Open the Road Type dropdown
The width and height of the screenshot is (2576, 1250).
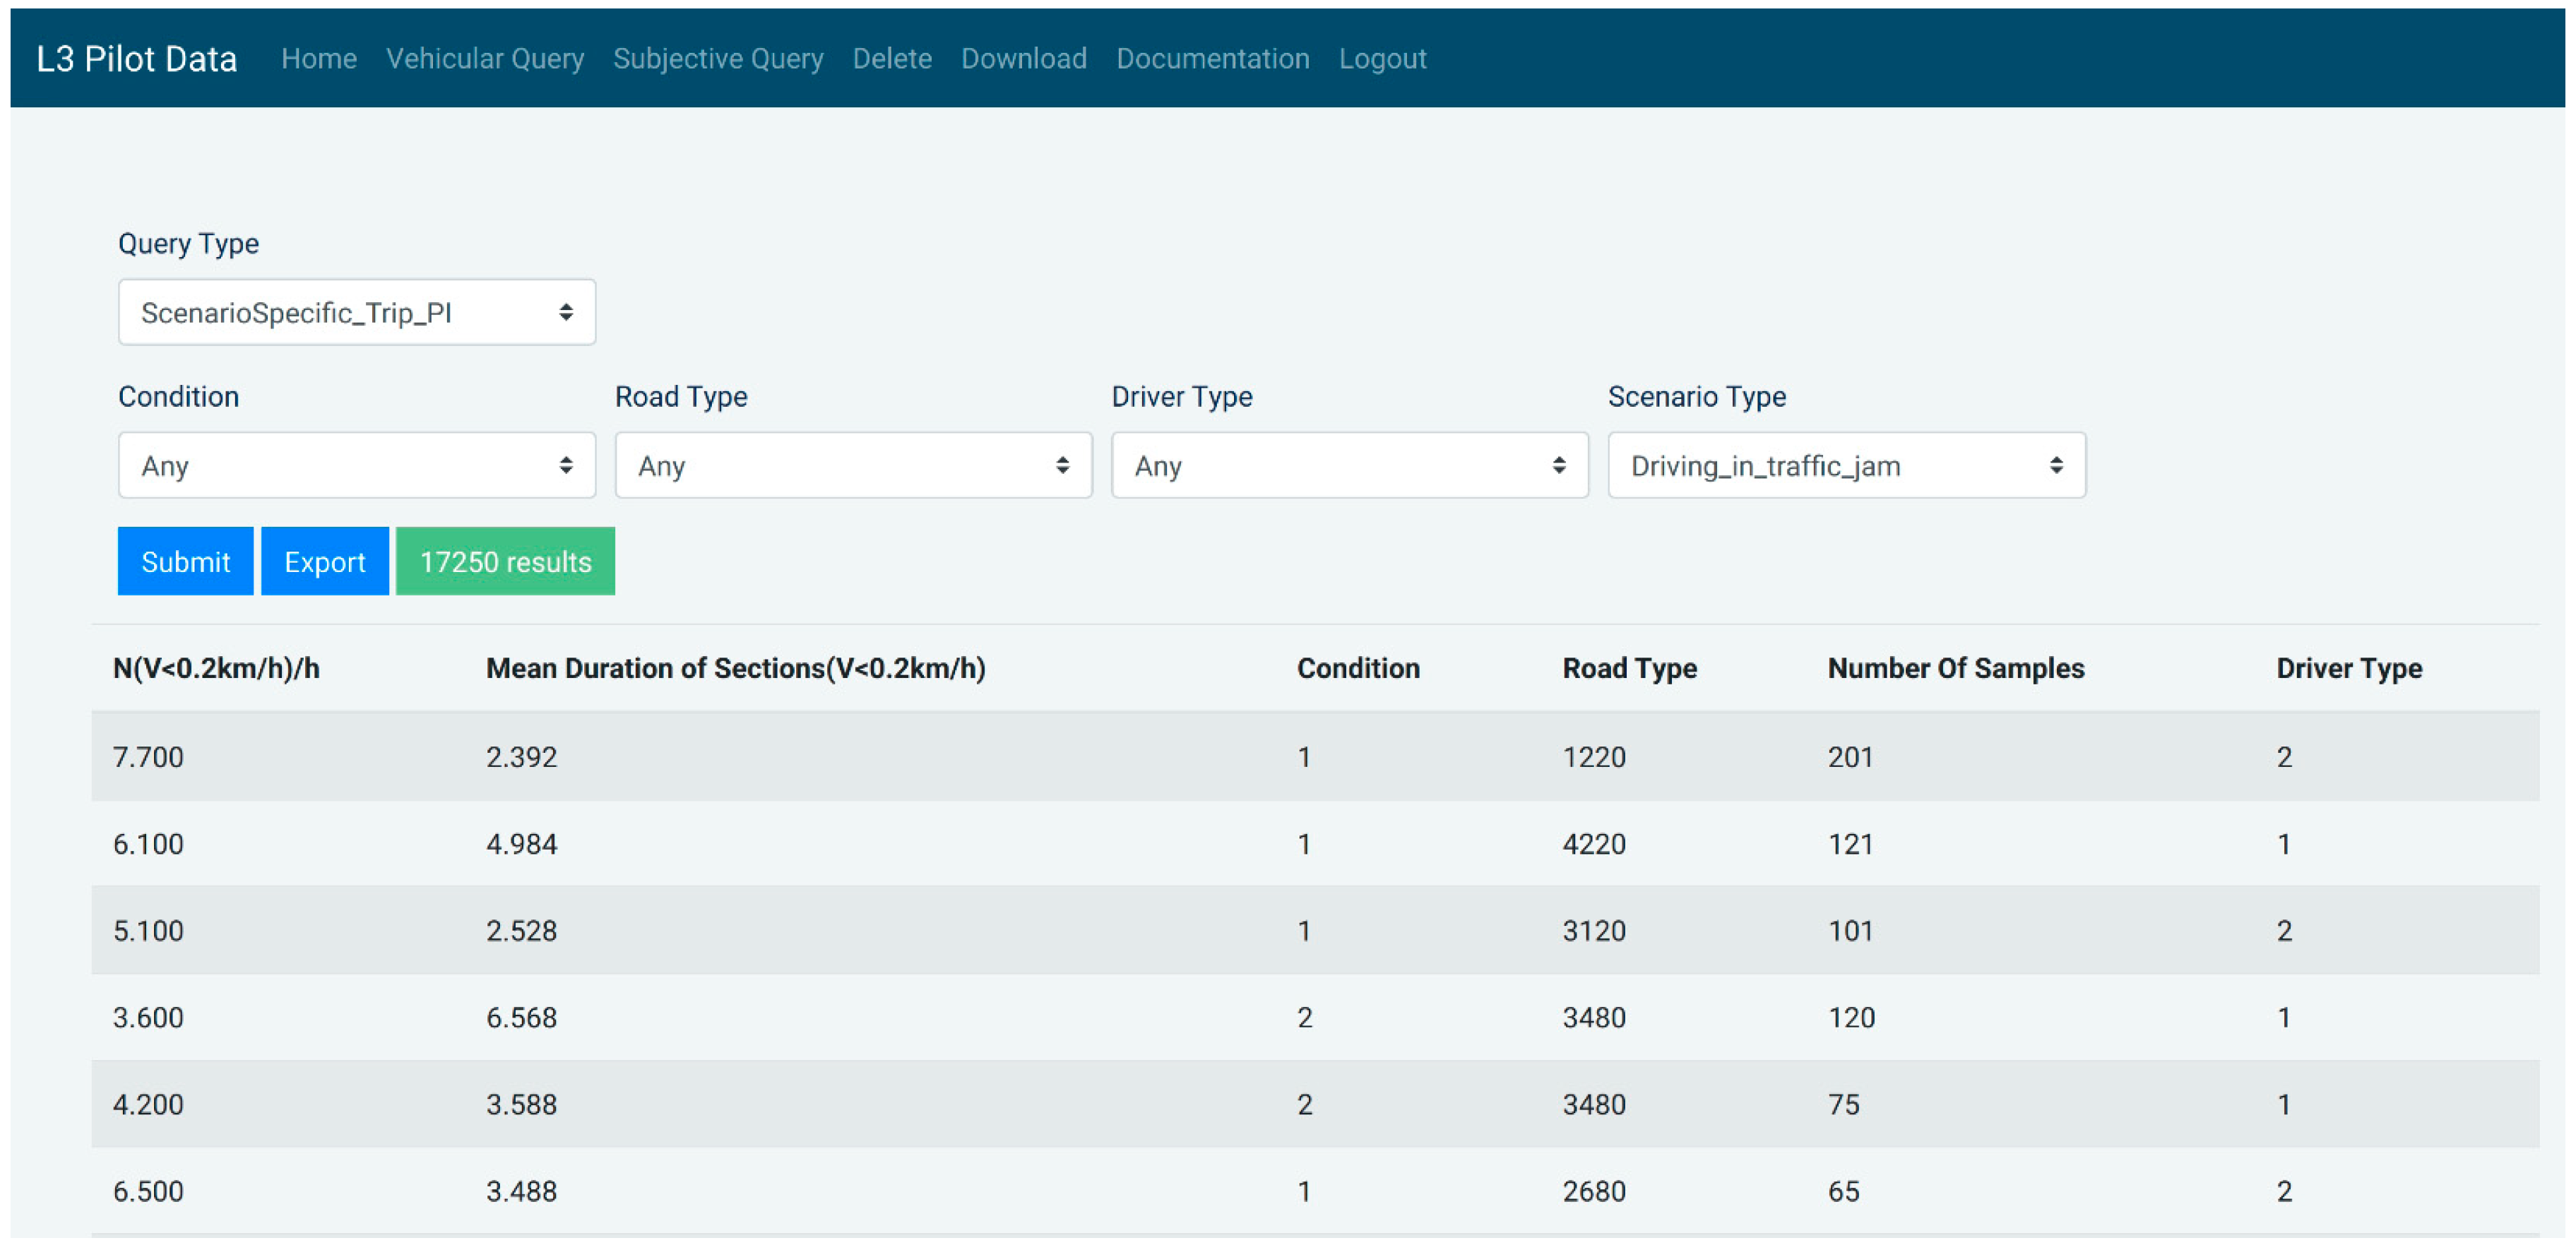pyautogui.click(x=852, y=466)
